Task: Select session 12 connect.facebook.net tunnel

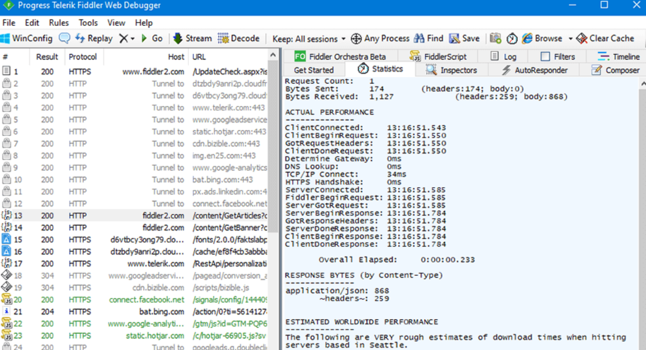Action: 134,203
